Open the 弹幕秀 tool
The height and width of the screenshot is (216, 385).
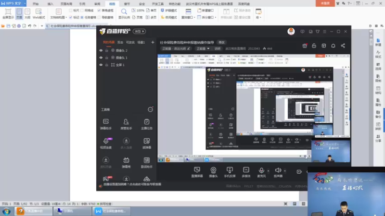pyautogui.click(x=126, y=162)
